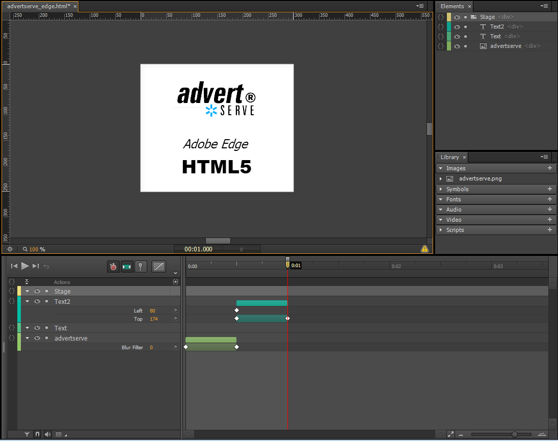The width and height of the screenshot is (558, 441).
Task: Hide Stage using timeline eye icon
Action: point(37,291)
